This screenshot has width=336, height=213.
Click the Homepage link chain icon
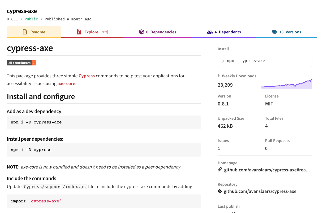click(220, 169)
